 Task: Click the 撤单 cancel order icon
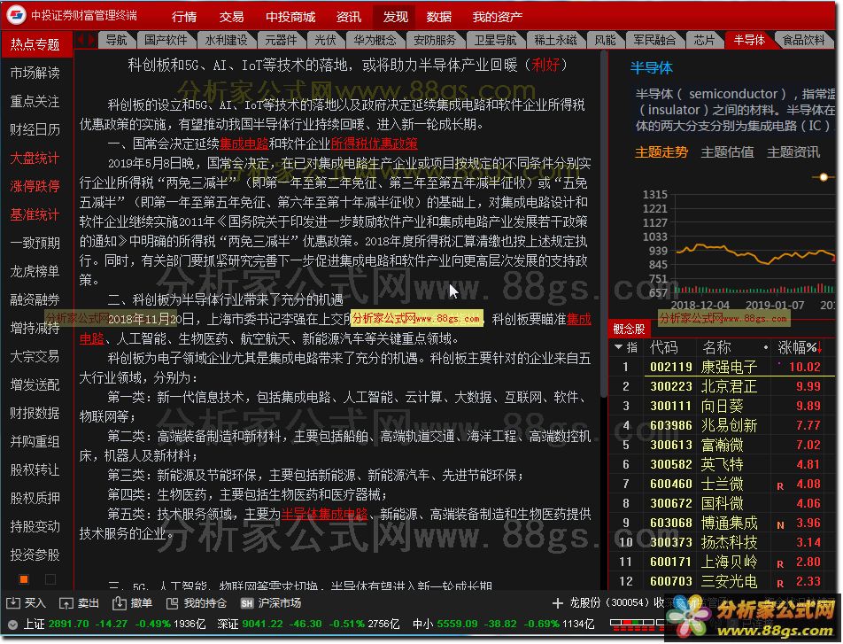(x=119, y=603)
